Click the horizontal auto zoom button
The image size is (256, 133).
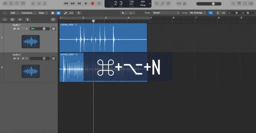(x=224, y=13)
